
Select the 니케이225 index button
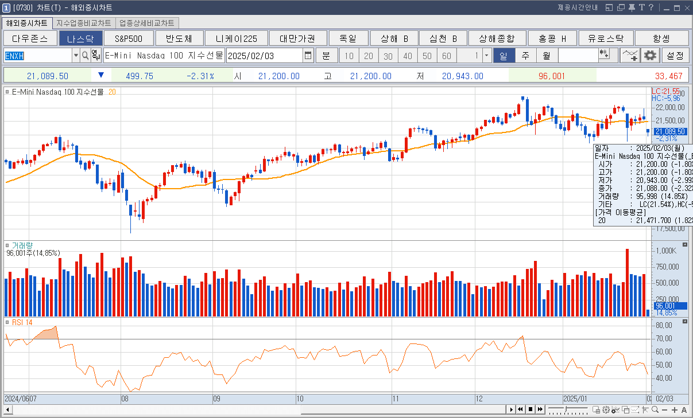(235, 38)
